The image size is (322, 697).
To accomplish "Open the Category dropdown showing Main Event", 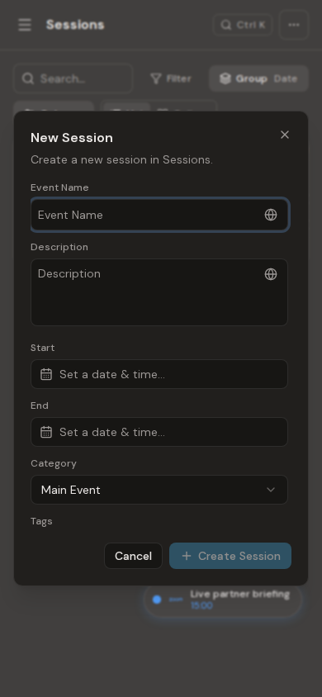I will [x=159, y=490].
